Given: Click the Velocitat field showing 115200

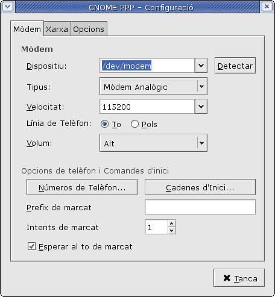Looking at the screenshot, I should click(x=147, y=107).
